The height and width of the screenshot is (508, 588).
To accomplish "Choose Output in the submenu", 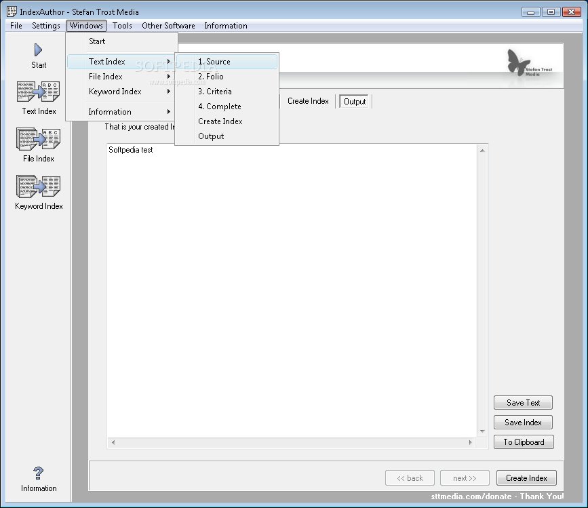I will tap(227, 136).
